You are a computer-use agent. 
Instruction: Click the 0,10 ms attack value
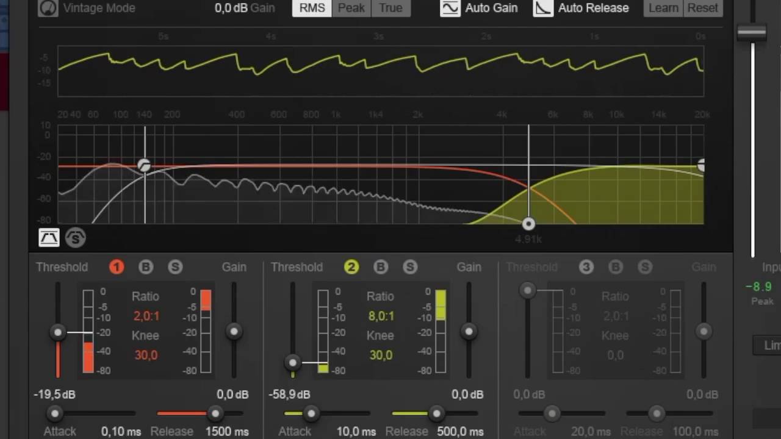(x=121, y=432)
